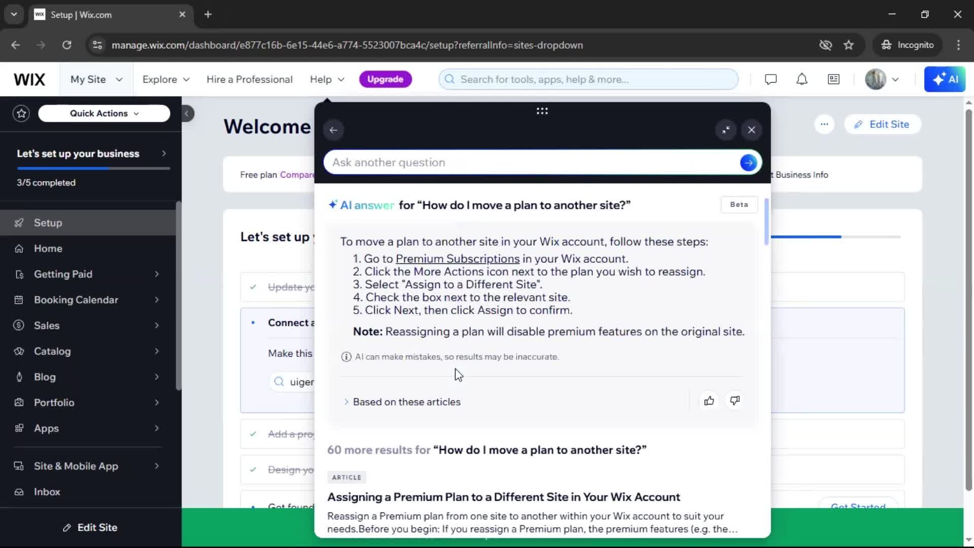Image resolution: width=974 pixels, height=548 pixels.
Task: Open Blog in the sidebar
Action: click(88, 377)
